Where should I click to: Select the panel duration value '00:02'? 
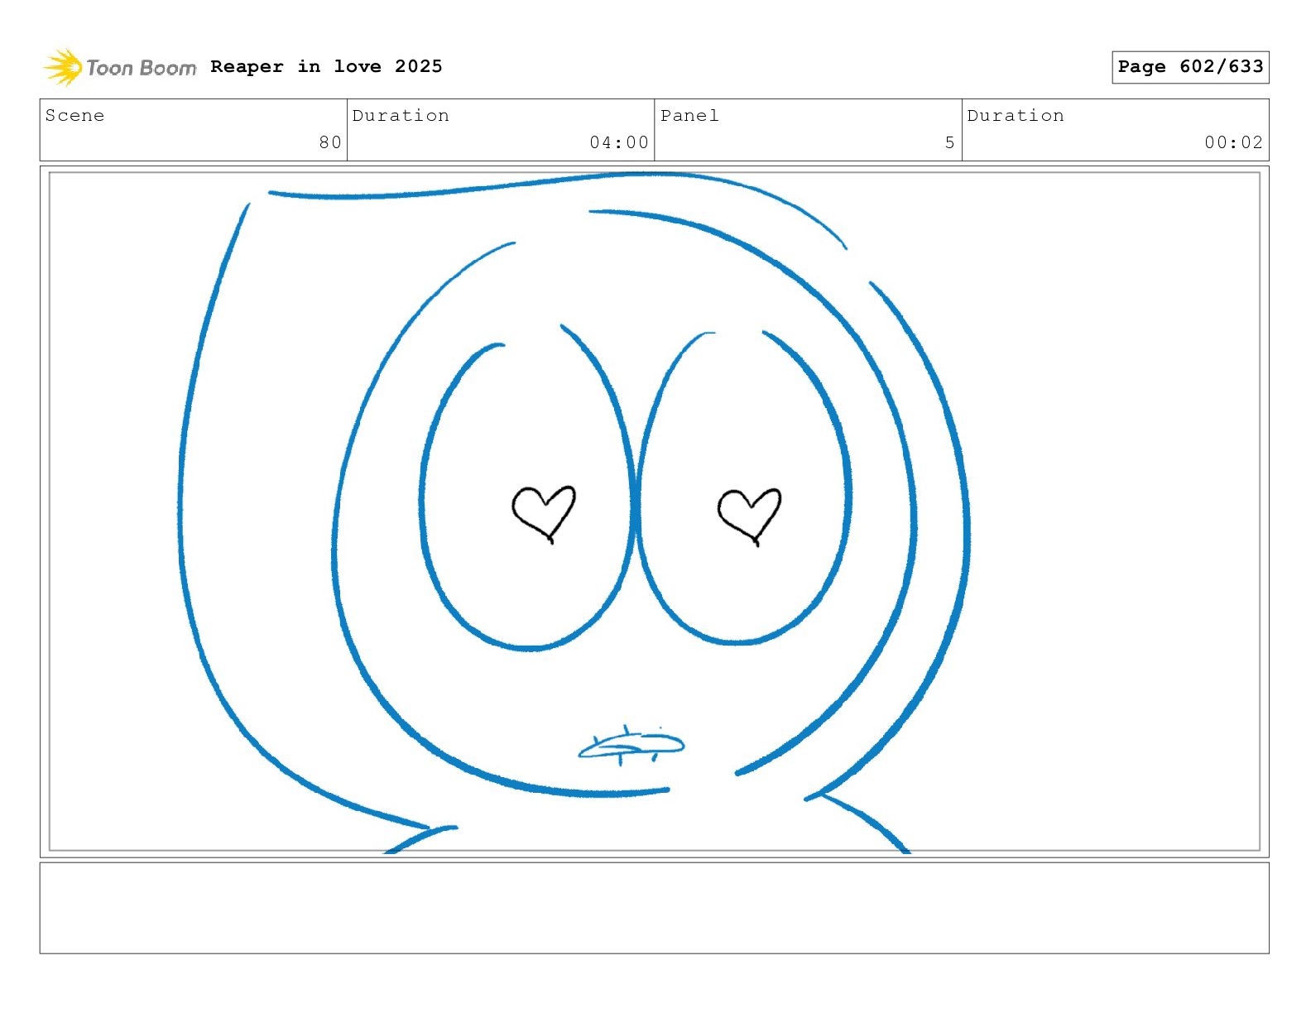click(1234, 142)
